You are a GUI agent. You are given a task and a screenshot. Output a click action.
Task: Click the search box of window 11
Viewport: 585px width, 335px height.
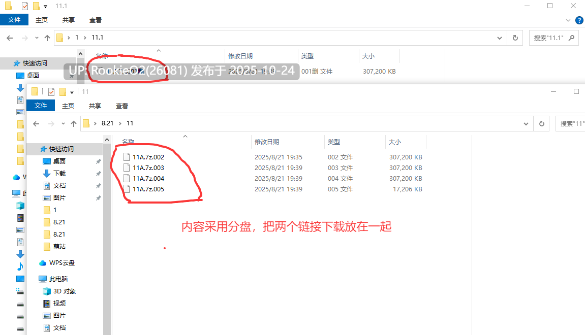coord(570,124)
